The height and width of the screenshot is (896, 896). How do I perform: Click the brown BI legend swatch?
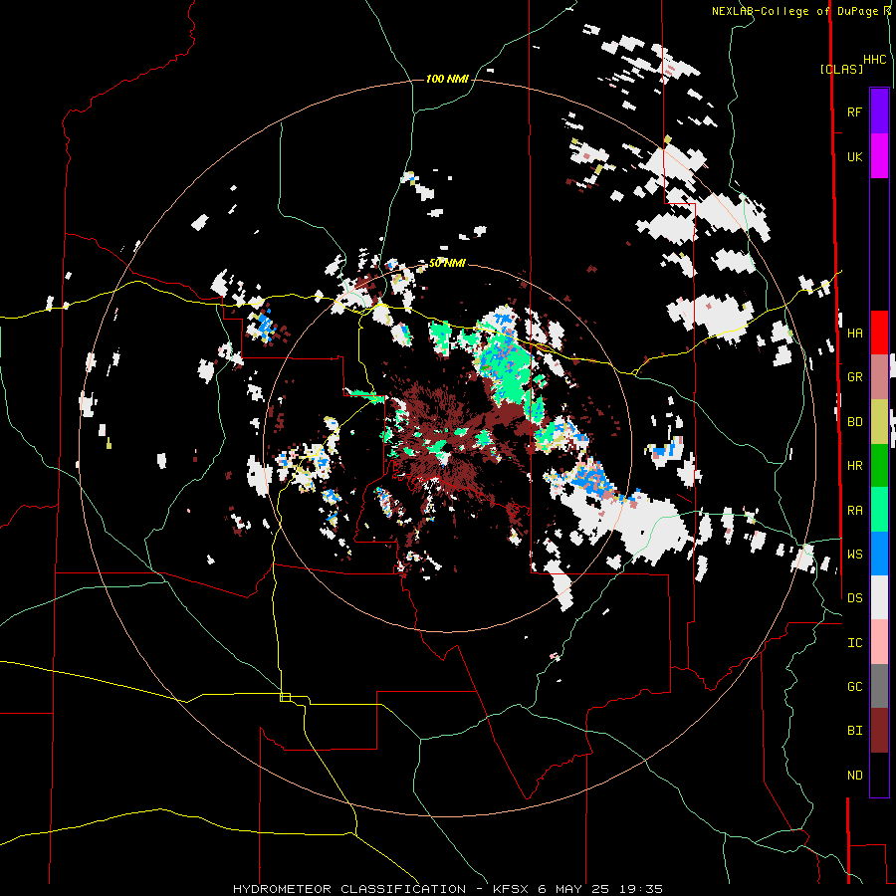click(879, 731)
